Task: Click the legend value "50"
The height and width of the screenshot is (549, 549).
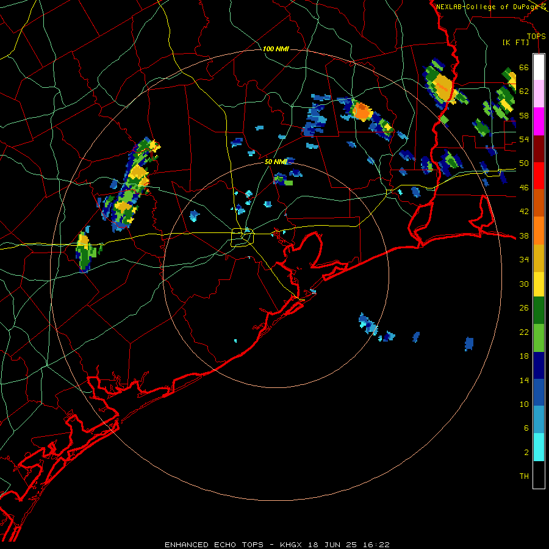Action: tap(524, 163)
